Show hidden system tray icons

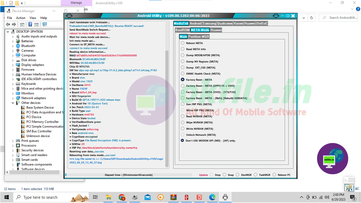coord(301,197)
